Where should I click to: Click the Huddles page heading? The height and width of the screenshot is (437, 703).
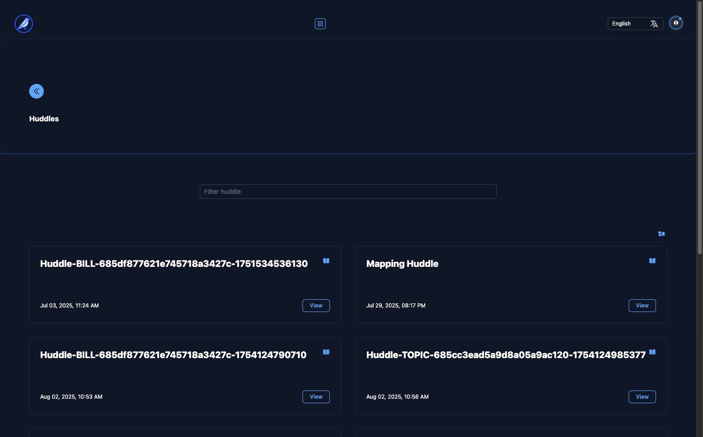point(44,119)
